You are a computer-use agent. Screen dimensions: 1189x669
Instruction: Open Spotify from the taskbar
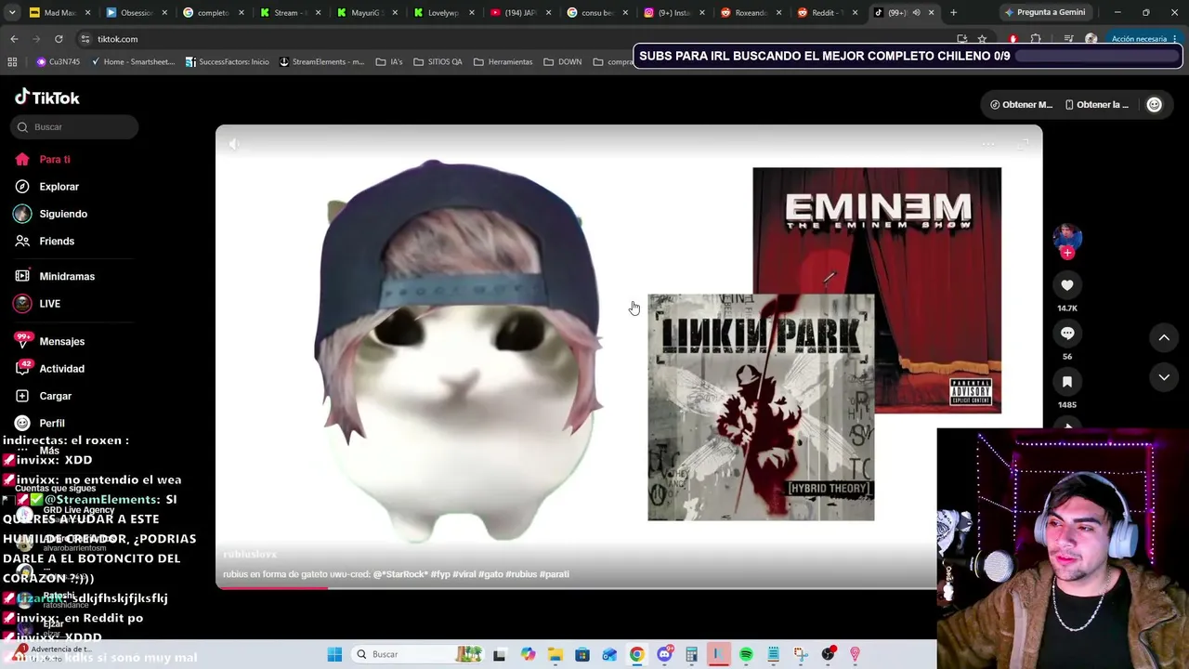(746, 654)
